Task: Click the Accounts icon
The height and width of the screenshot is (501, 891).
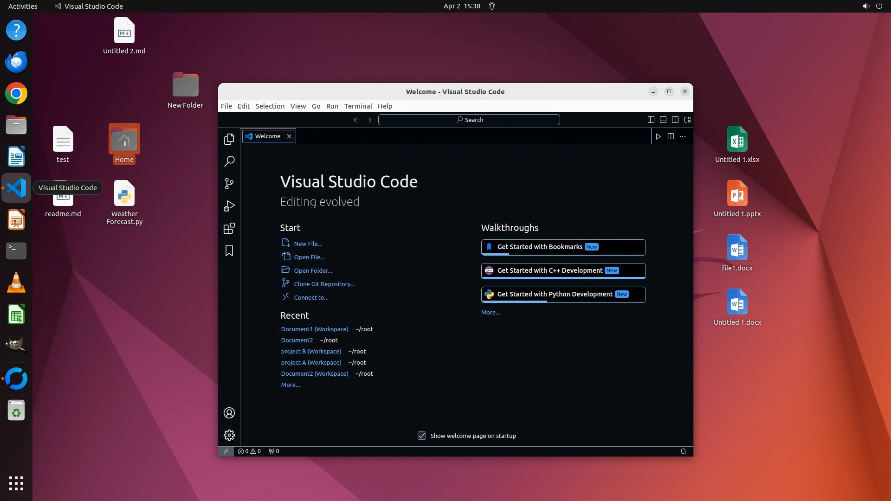Action: click(229, 413)
